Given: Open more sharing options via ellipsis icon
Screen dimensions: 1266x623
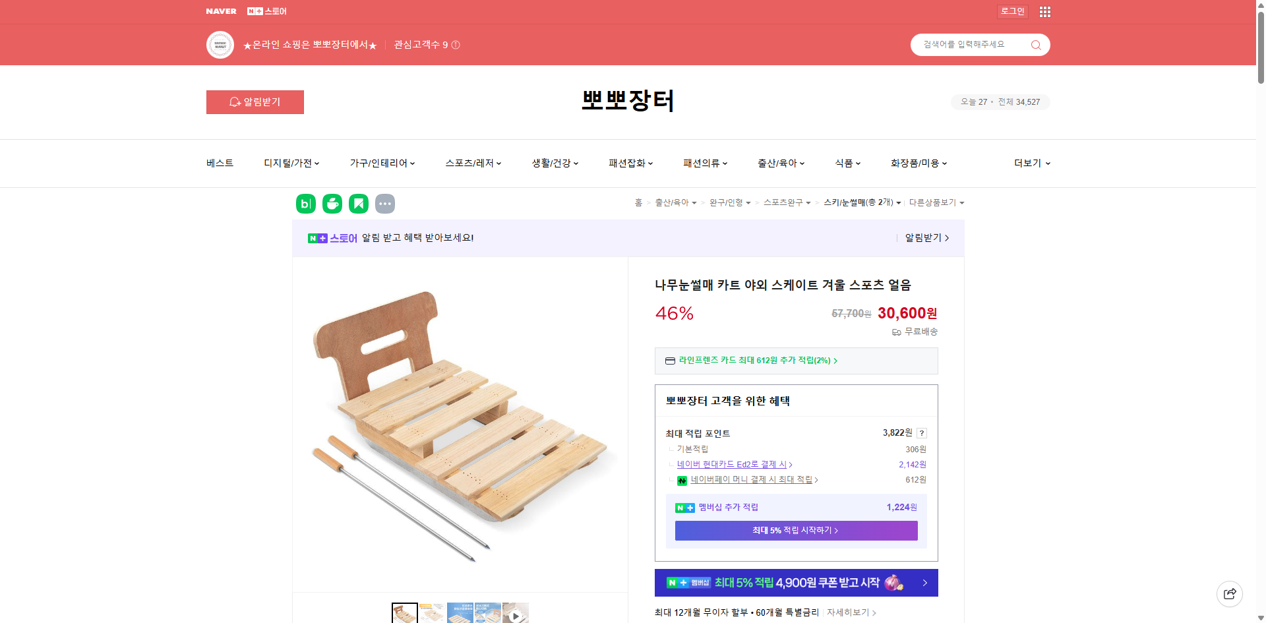Looking at the screenshot, I should tap(385, 204).
